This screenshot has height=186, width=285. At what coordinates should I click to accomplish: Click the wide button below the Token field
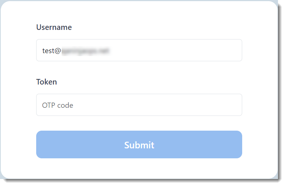(x=139, y=145)
